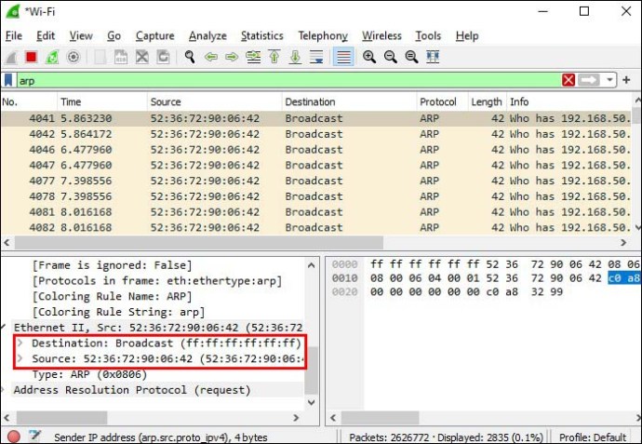Open the Statistics menu
The image size is (642, 444).
262,36
